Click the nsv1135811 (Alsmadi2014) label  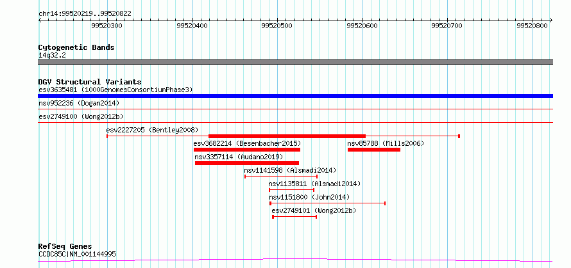click(x=314, y=184)
